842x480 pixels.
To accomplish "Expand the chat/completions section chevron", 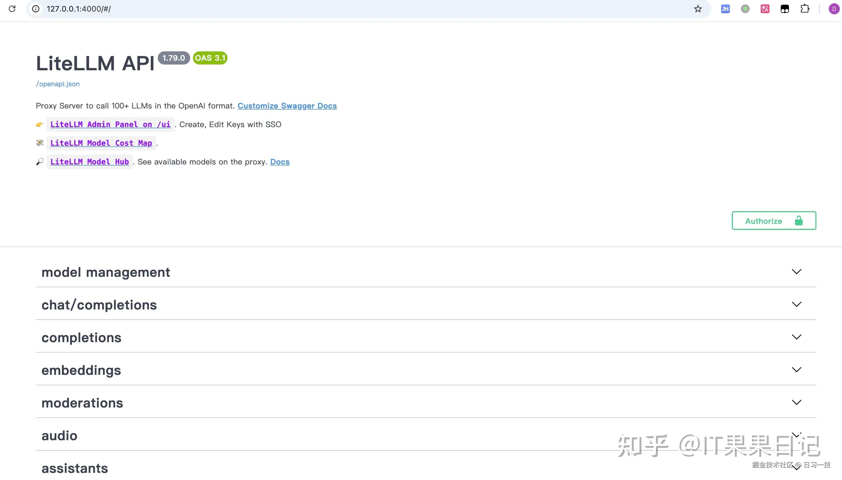I will pos(796,304).
